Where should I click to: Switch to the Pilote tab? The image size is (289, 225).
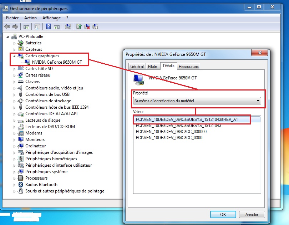pos(153,67)
